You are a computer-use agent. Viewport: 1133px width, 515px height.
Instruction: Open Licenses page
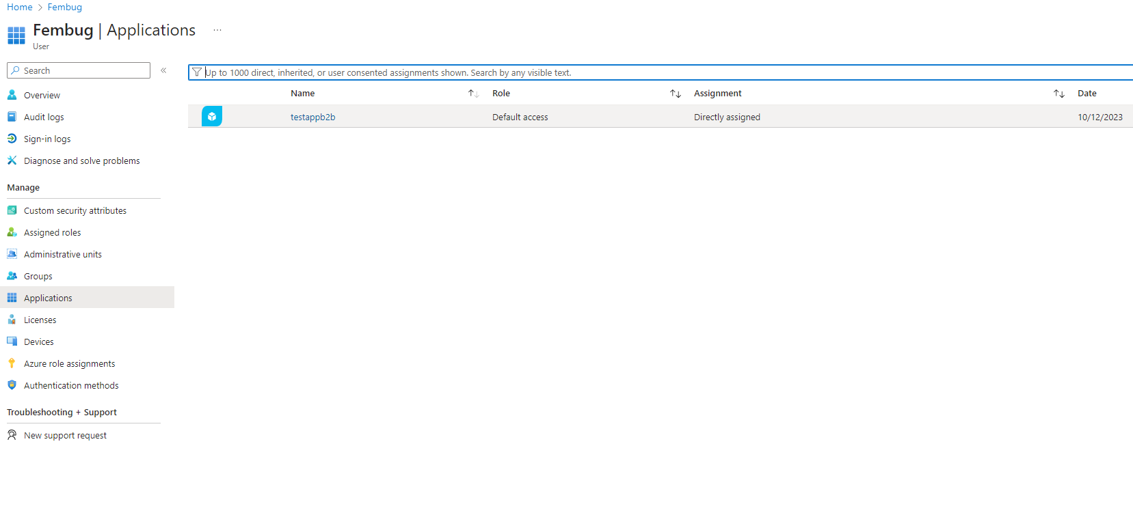(40, 320)
